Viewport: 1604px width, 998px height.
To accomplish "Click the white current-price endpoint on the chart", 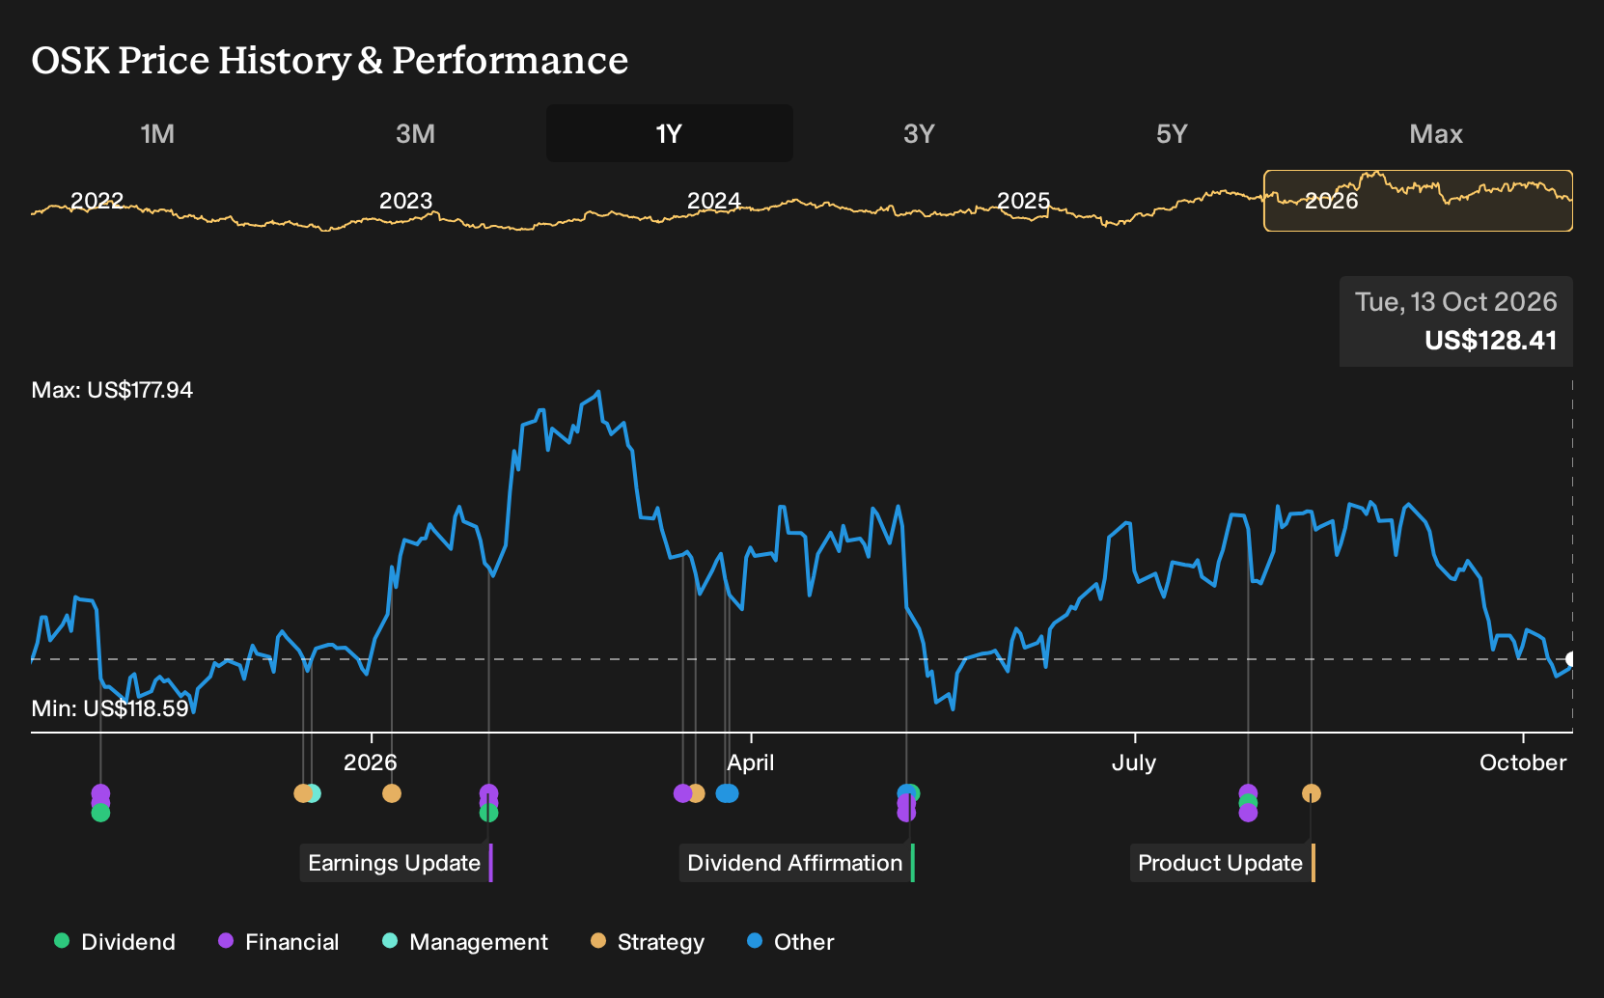I will pos(1571,659).
